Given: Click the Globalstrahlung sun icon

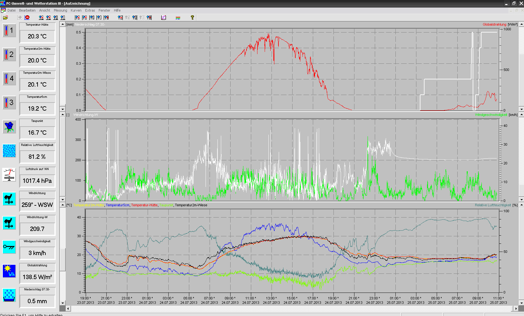Looking at the screenshot, I should tap(9, 271).
